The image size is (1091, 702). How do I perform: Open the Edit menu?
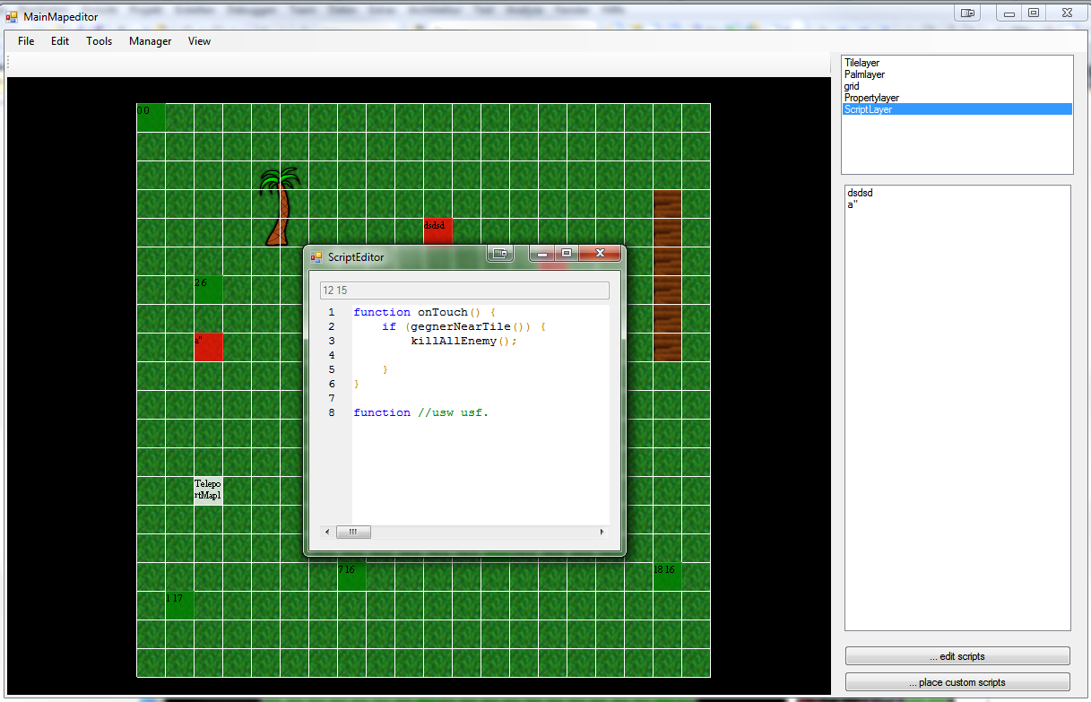(x=60, y=41)
